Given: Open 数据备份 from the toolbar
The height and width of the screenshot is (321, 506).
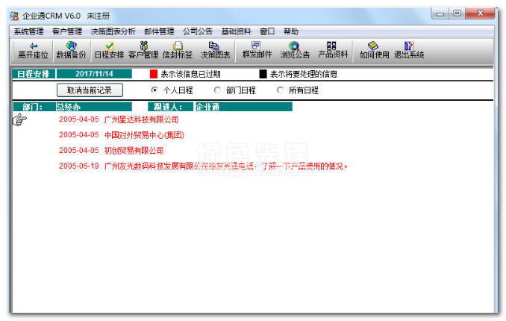Looking at the screenshot, I should [72, 50].
